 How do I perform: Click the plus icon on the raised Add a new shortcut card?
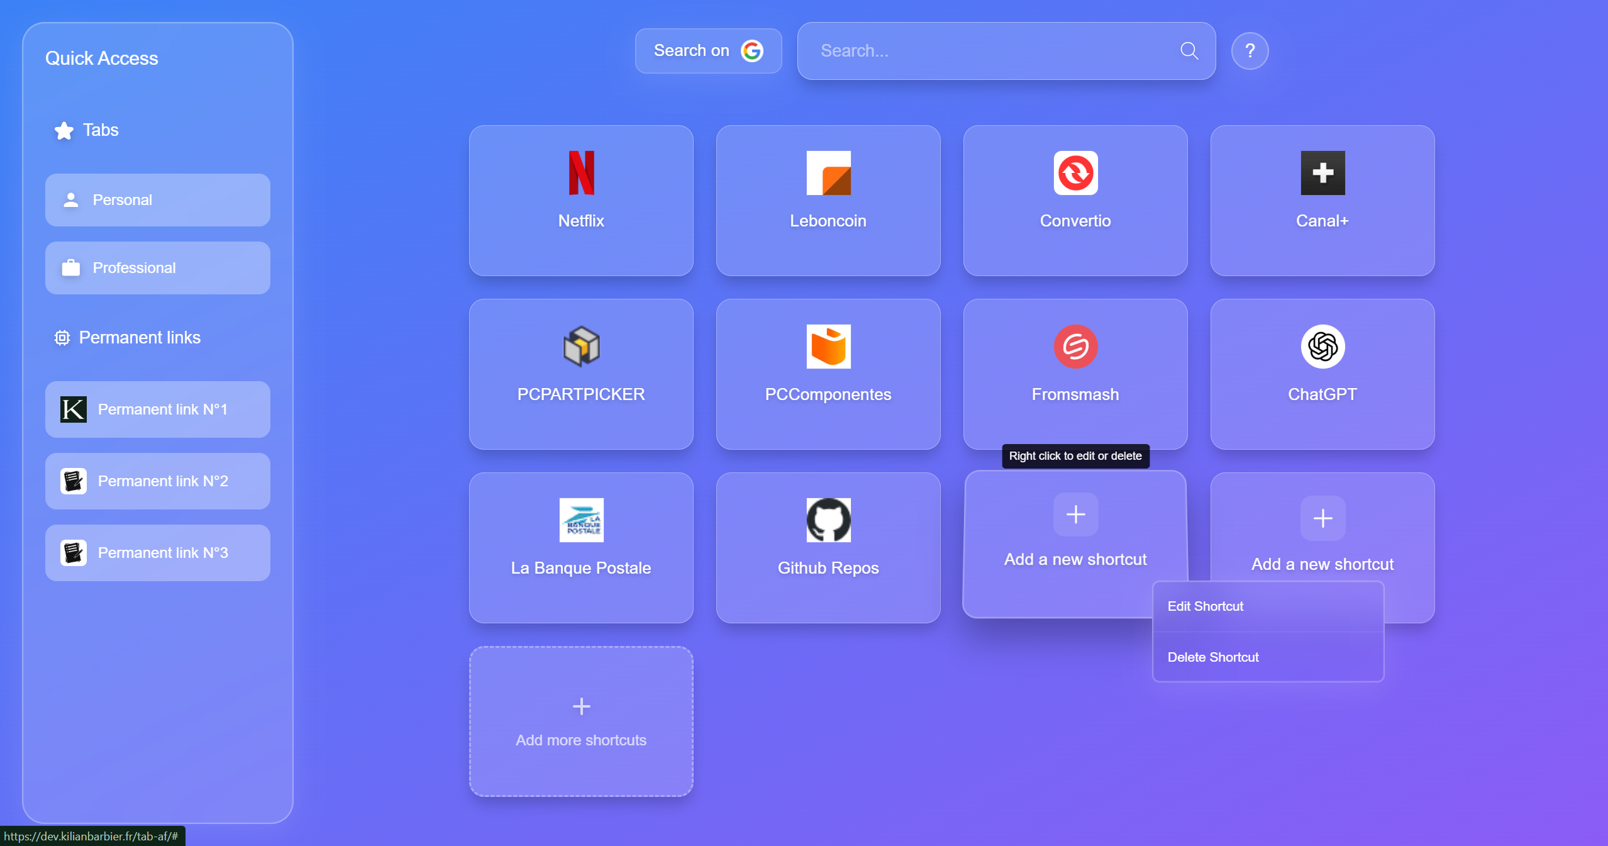coord(1075,515)
